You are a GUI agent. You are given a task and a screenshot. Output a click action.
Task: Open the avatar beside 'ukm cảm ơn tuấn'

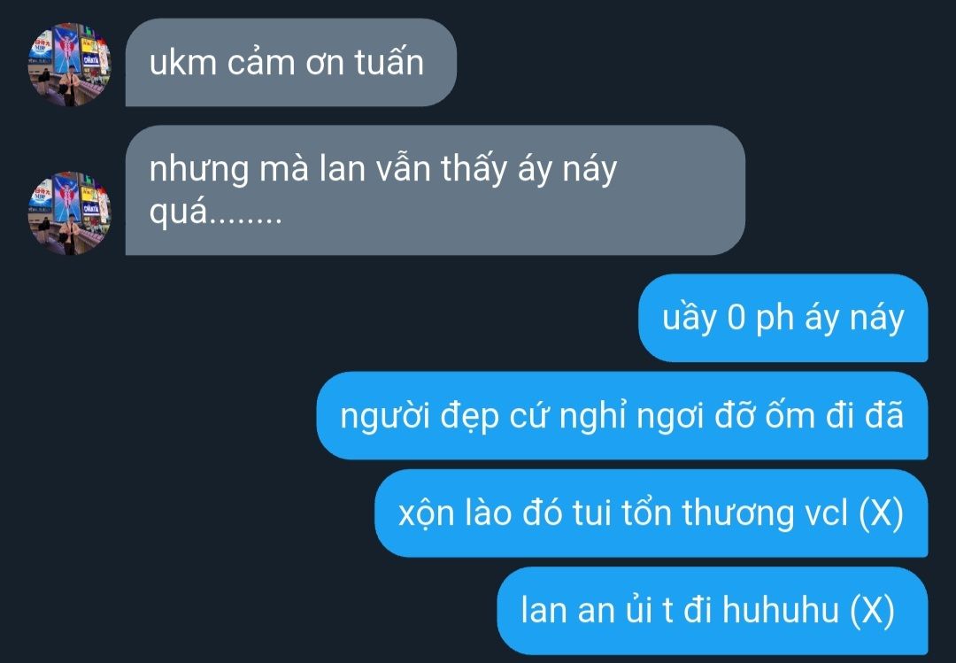coord(70,65)
